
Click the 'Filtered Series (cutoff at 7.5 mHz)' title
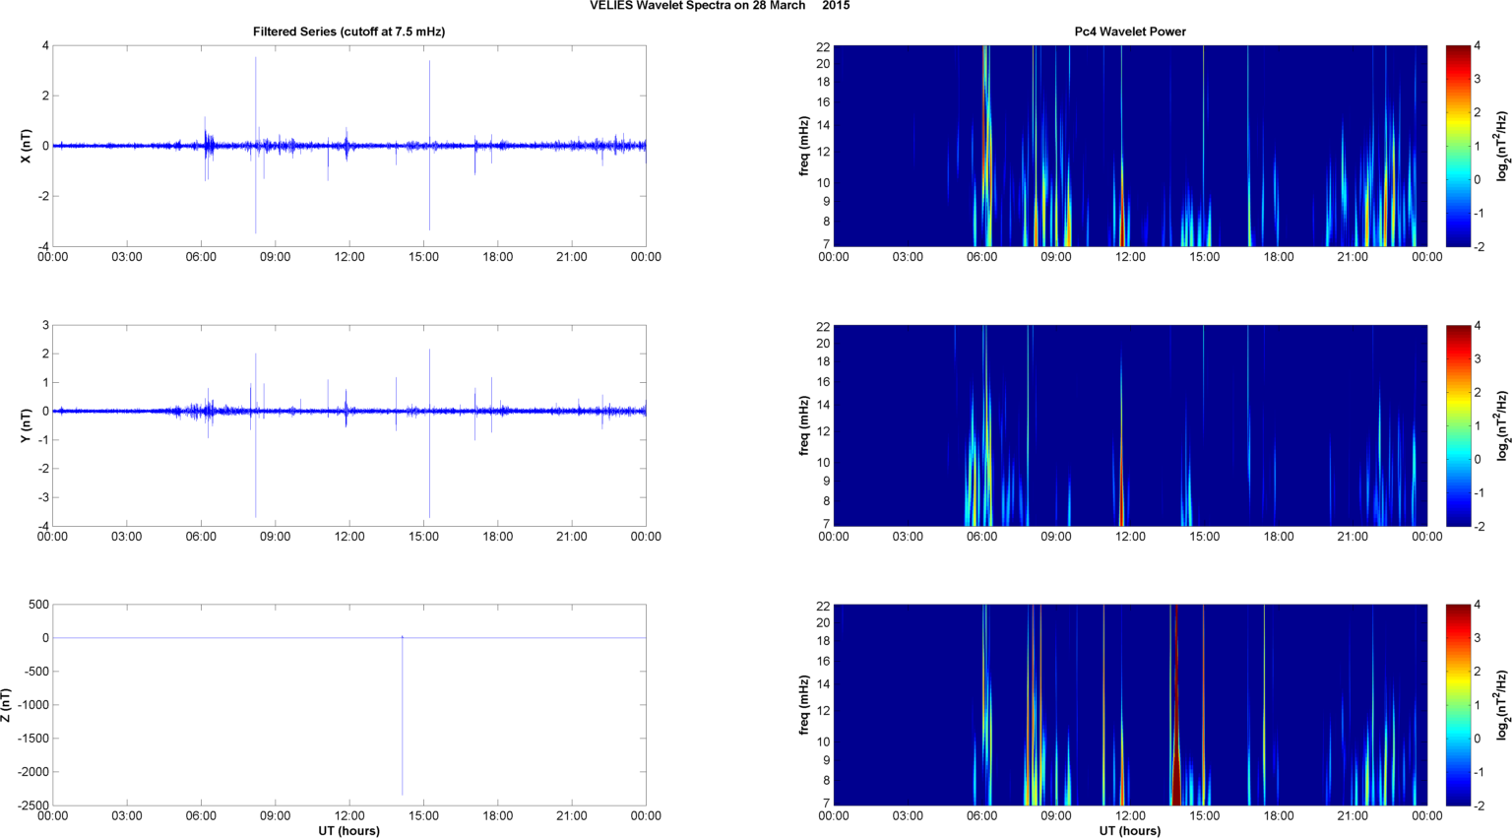coord(348,32)
